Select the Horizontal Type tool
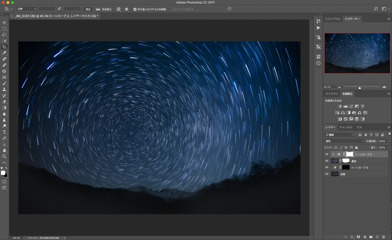 [4, 132]
